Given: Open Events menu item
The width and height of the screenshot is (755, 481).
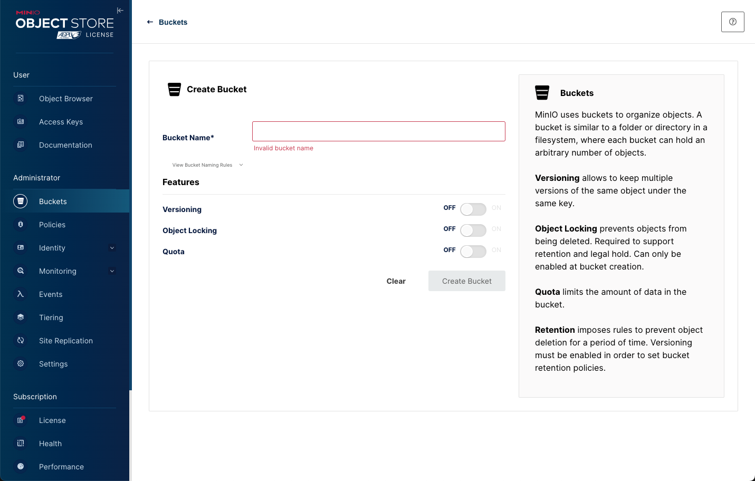Looking at the screenshot, I should 64,294.
